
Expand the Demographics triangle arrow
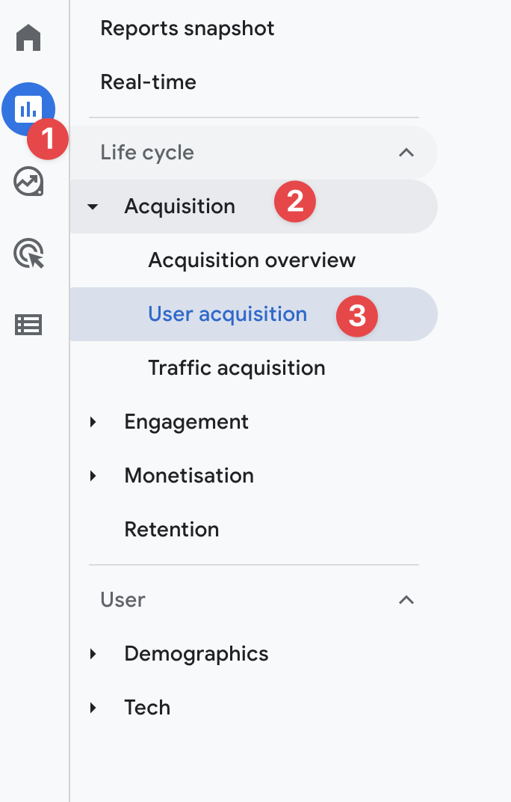tap(93, 654)
